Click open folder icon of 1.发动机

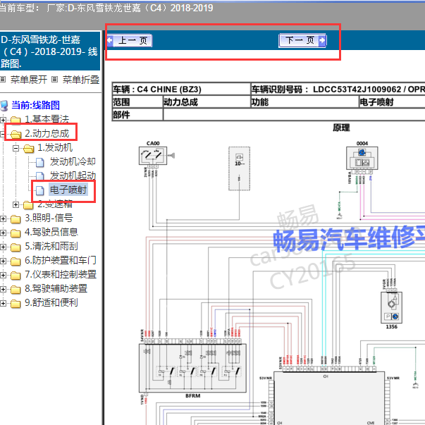coord(29,148)
